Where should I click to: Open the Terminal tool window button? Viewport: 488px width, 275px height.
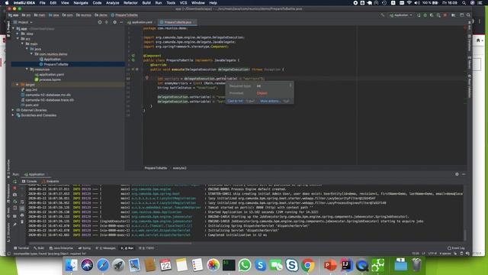(x=21, y=248)
